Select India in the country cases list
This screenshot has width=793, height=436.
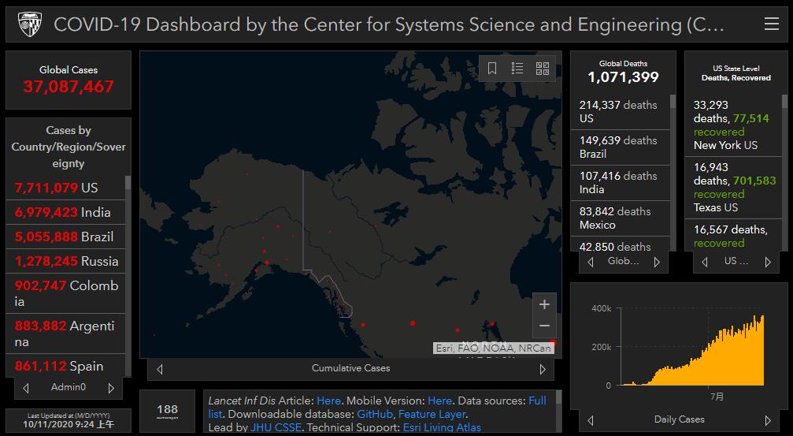pyautogui.click(x=67, y=212)
